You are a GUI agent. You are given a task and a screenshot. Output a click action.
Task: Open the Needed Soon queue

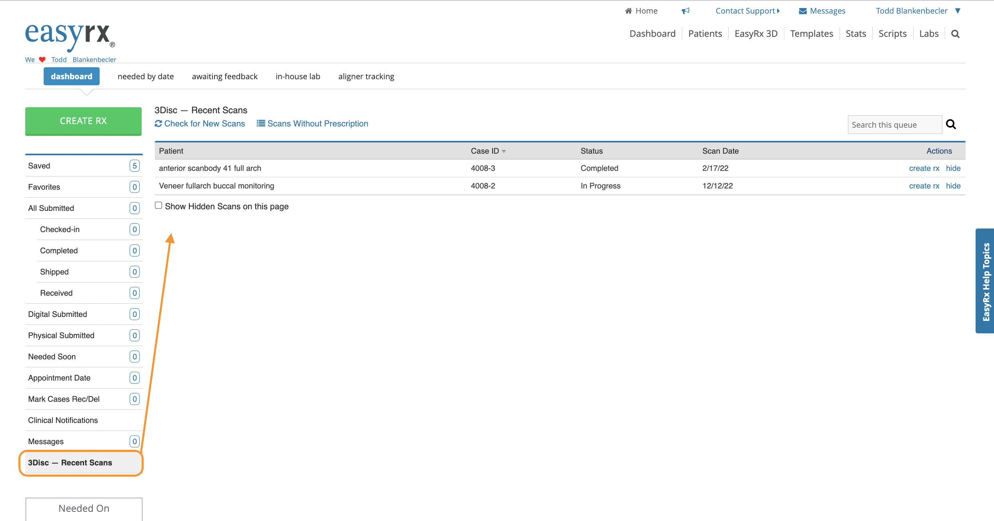pyautogui.click(x=84, y=357)
